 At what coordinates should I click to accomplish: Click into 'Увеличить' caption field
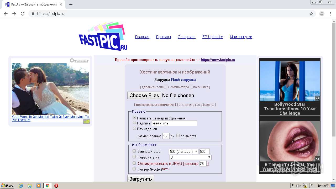pos(174,123)
